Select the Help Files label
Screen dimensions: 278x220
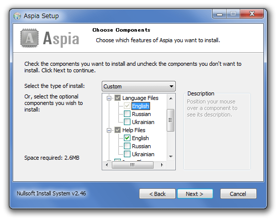click(133, 130)
